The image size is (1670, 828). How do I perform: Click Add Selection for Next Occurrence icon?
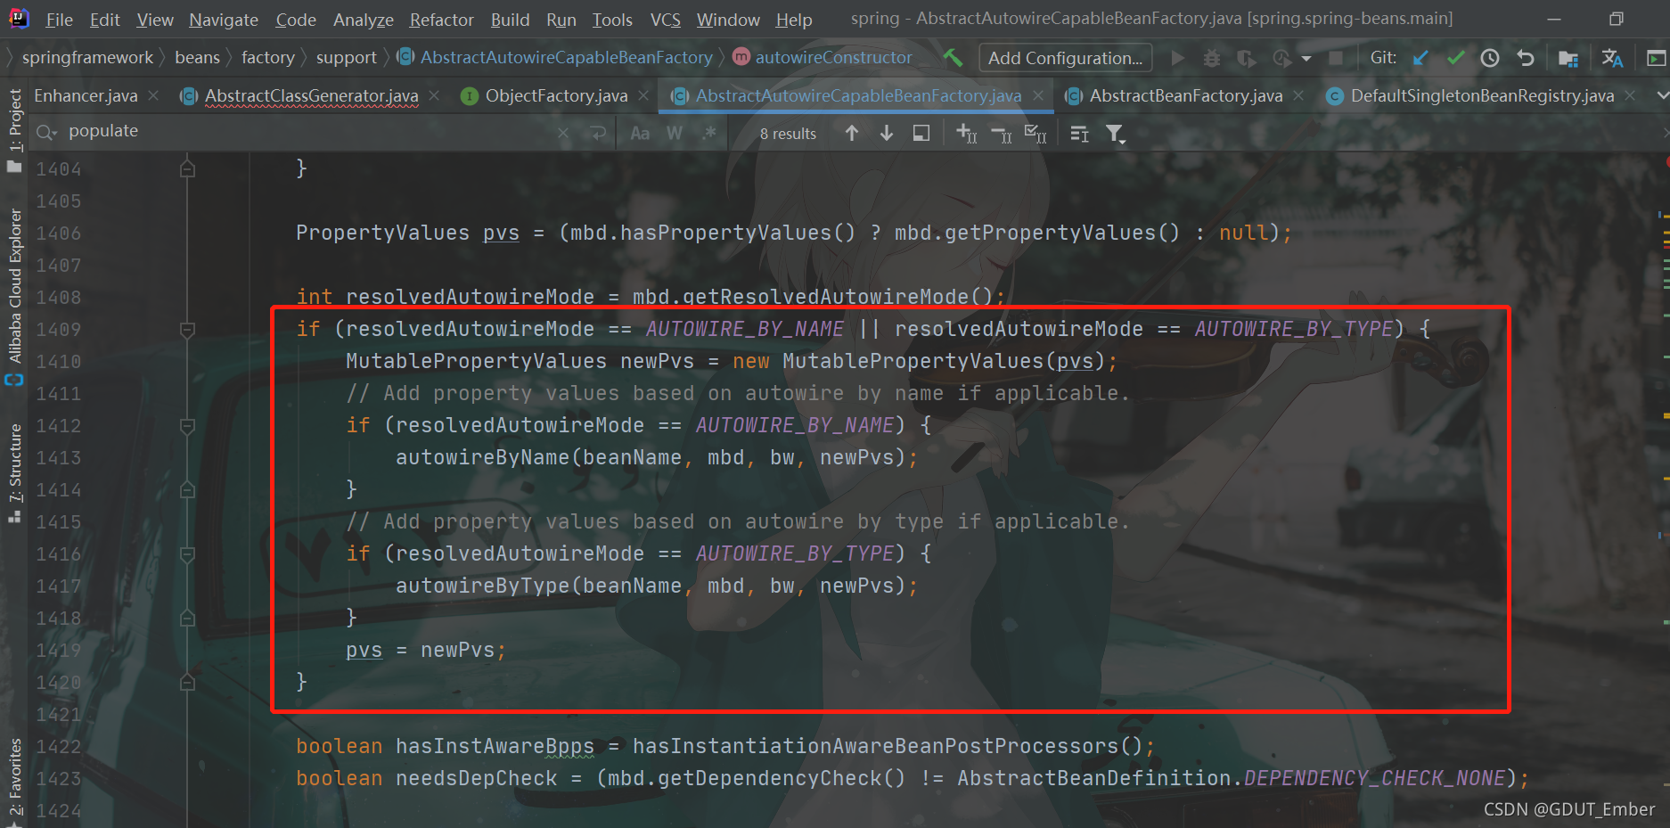pos(966,134)
